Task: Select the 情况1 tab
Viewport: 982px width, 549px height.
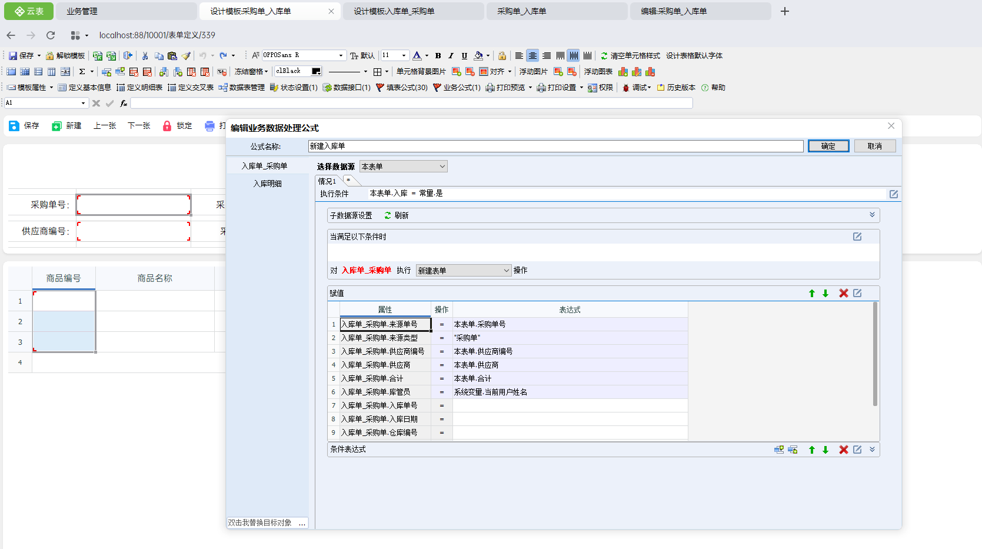Action: (327, 181)
